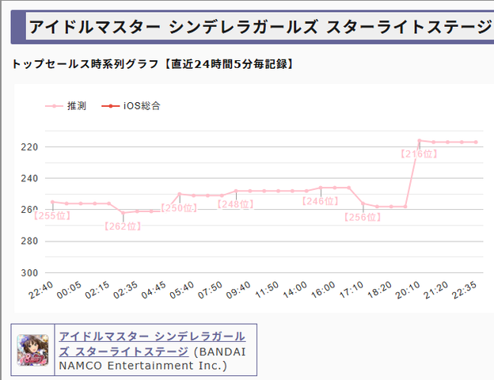
Task: Click the 04:45 x-axis label
Action: click(154, 290)
